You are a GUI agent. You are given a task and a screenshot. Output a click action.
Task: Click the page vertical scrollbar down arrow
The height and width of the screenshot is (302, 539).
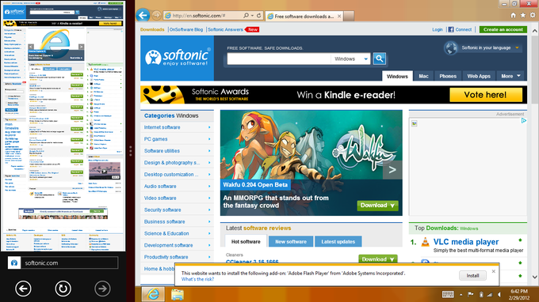coord(534,277)
